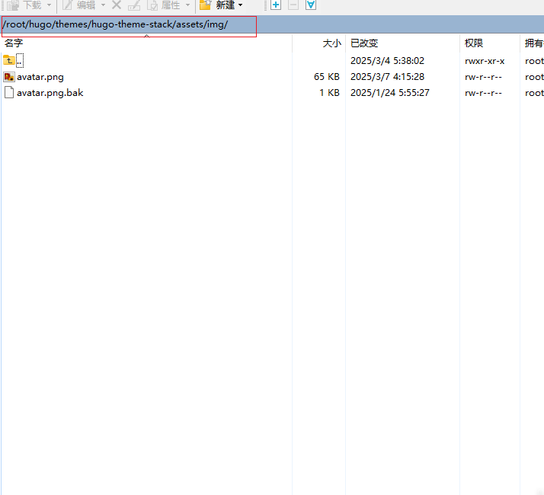
Task: Click the date 2025/3/7 4:15:28
Action: click(387, 77)
